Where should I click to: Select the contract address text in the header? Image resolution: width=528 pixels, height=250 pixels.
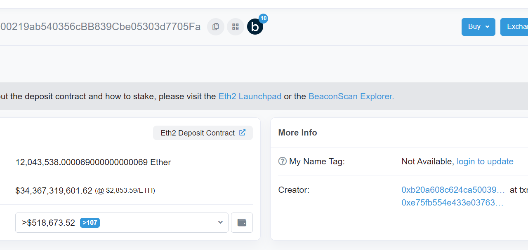pos(99,26)
